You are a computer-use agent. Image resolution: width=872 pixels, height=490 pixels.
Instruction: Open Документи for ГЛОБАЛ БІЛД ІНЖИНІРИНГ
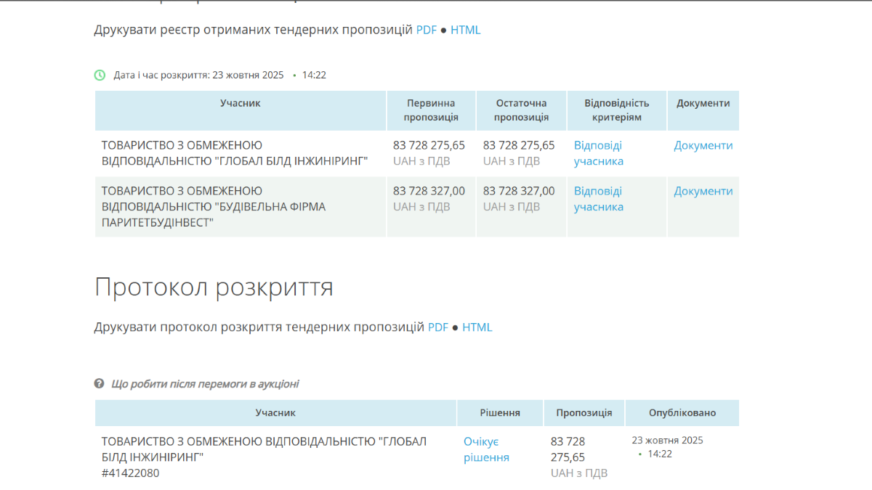tap(703, 145)
